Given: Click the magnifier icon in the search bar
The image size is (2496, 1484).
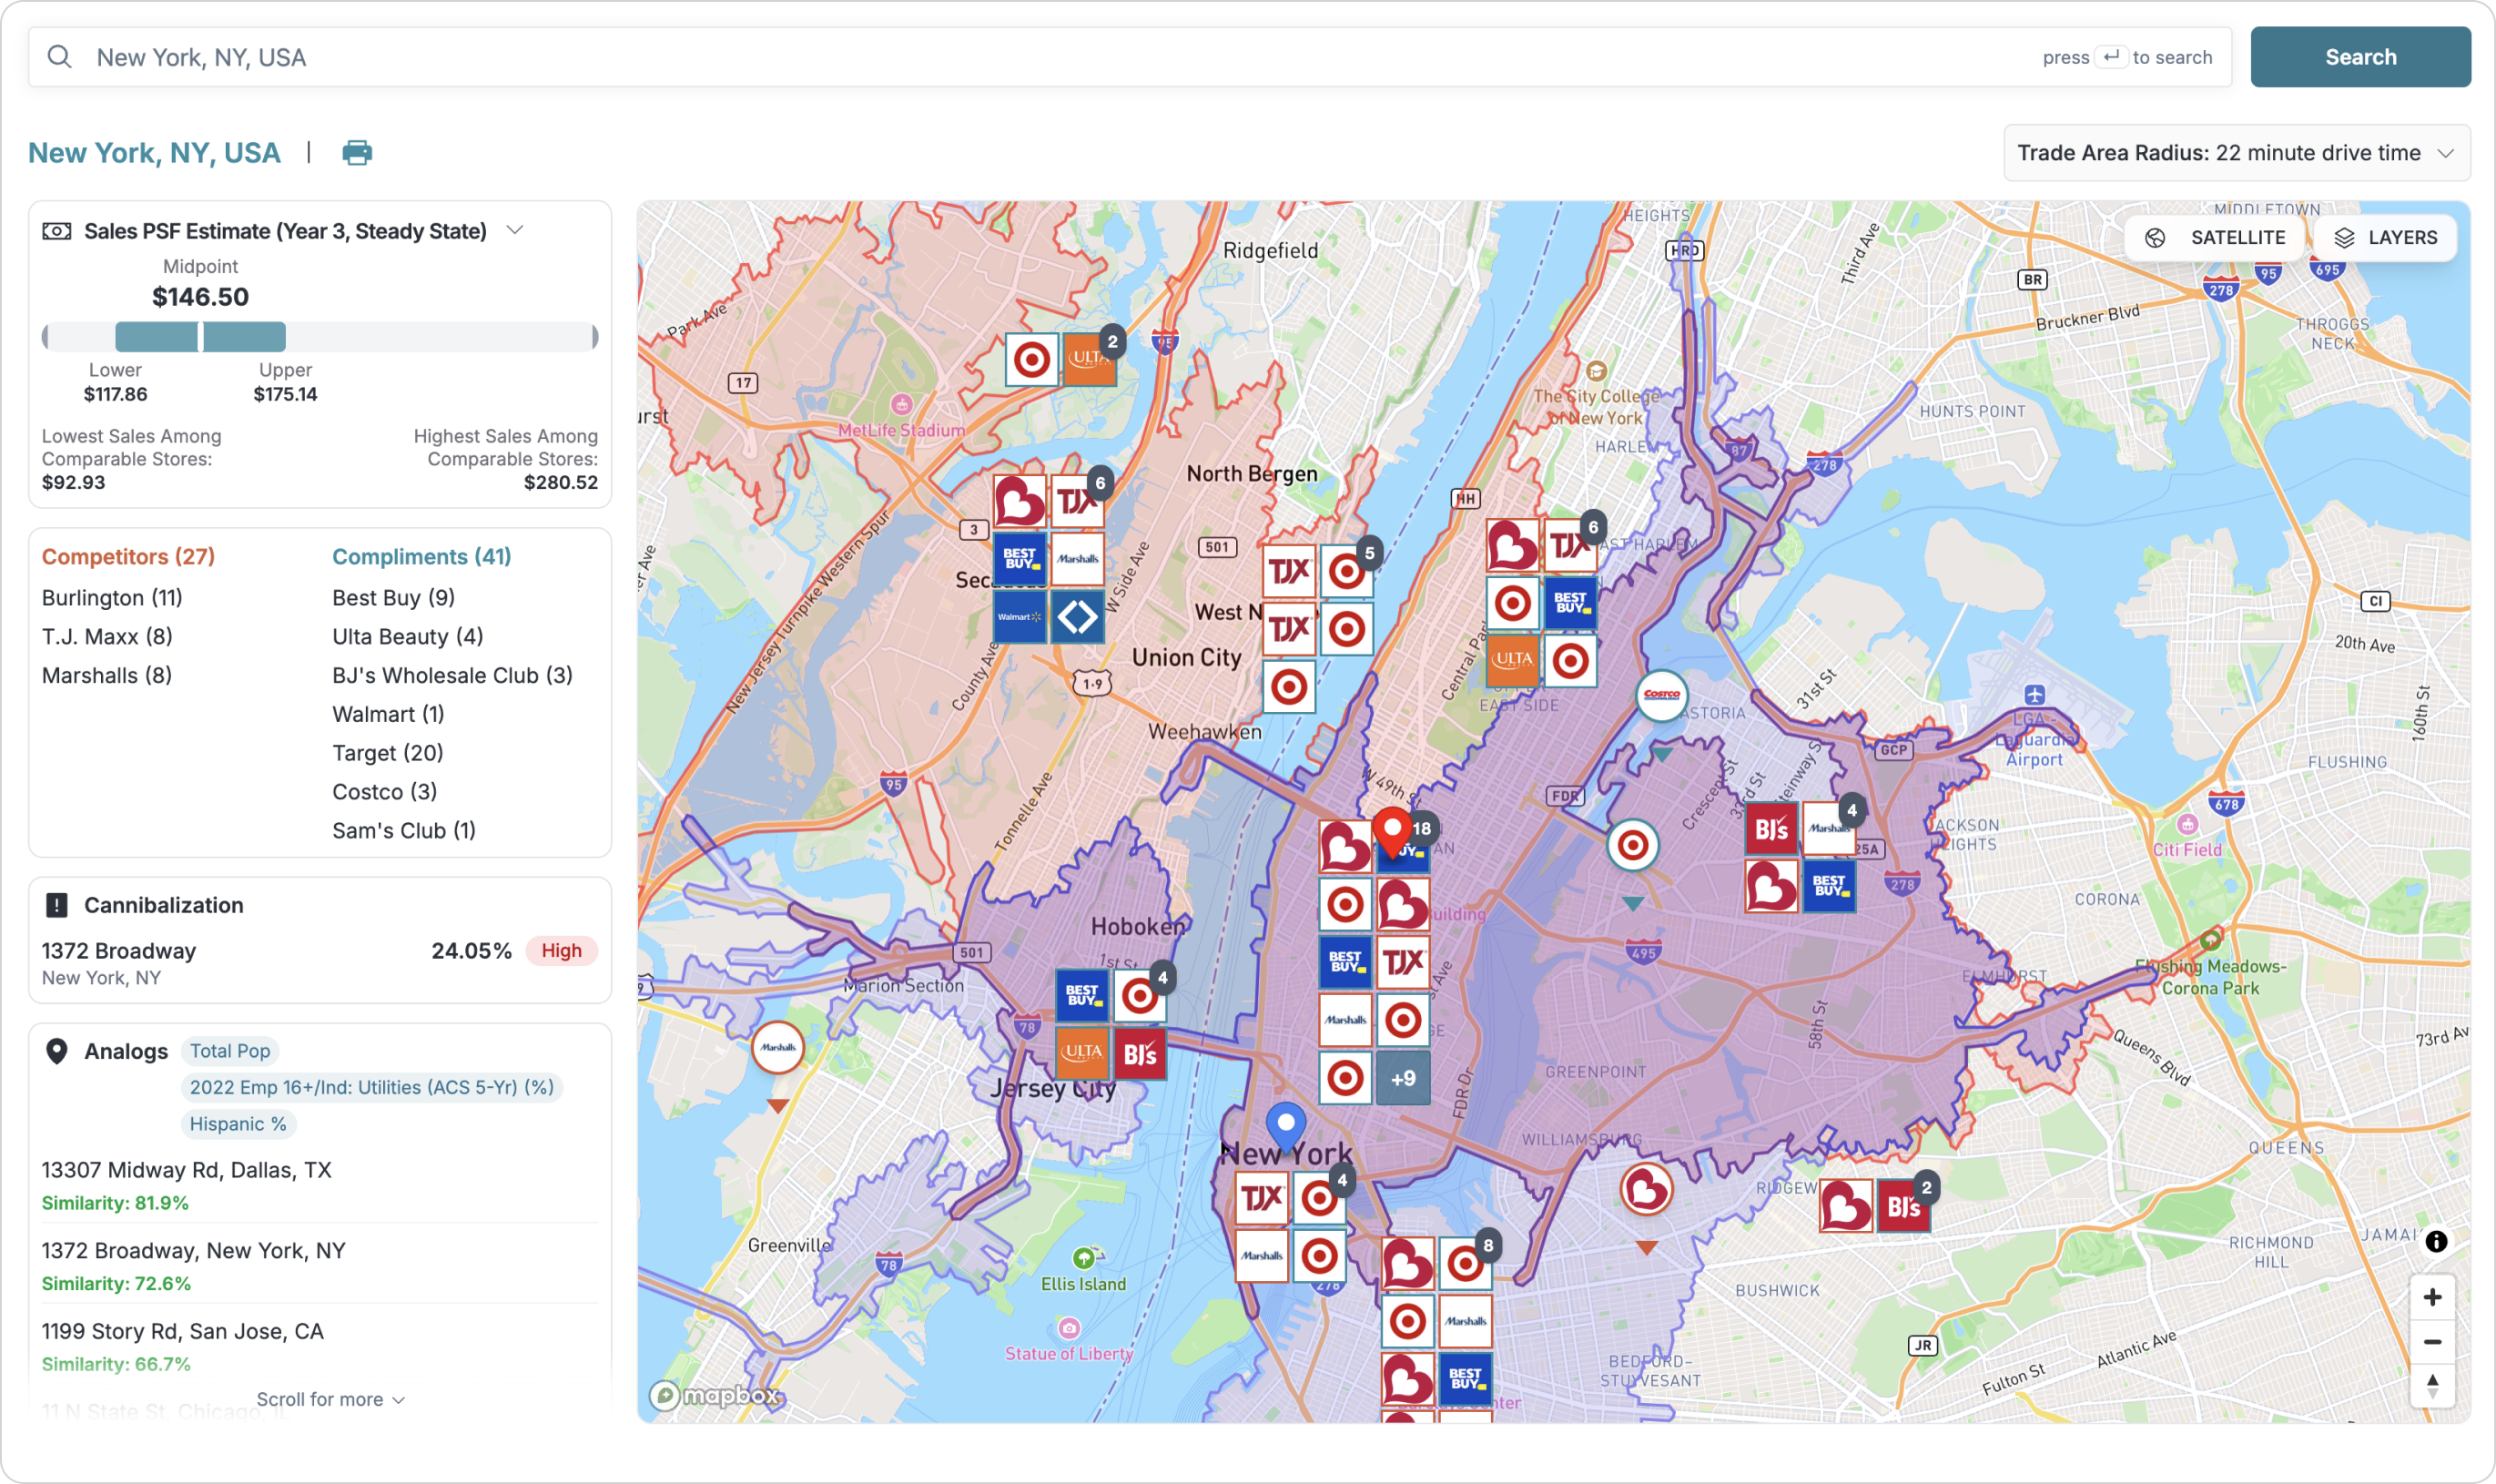Looking at the screenshot, I should pyautogui.click(x=60, y=57).
